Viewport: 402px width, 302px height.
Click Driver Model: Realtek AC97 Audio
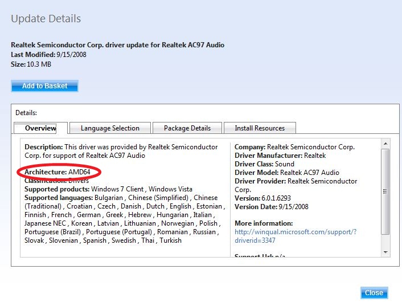(287, 173)
